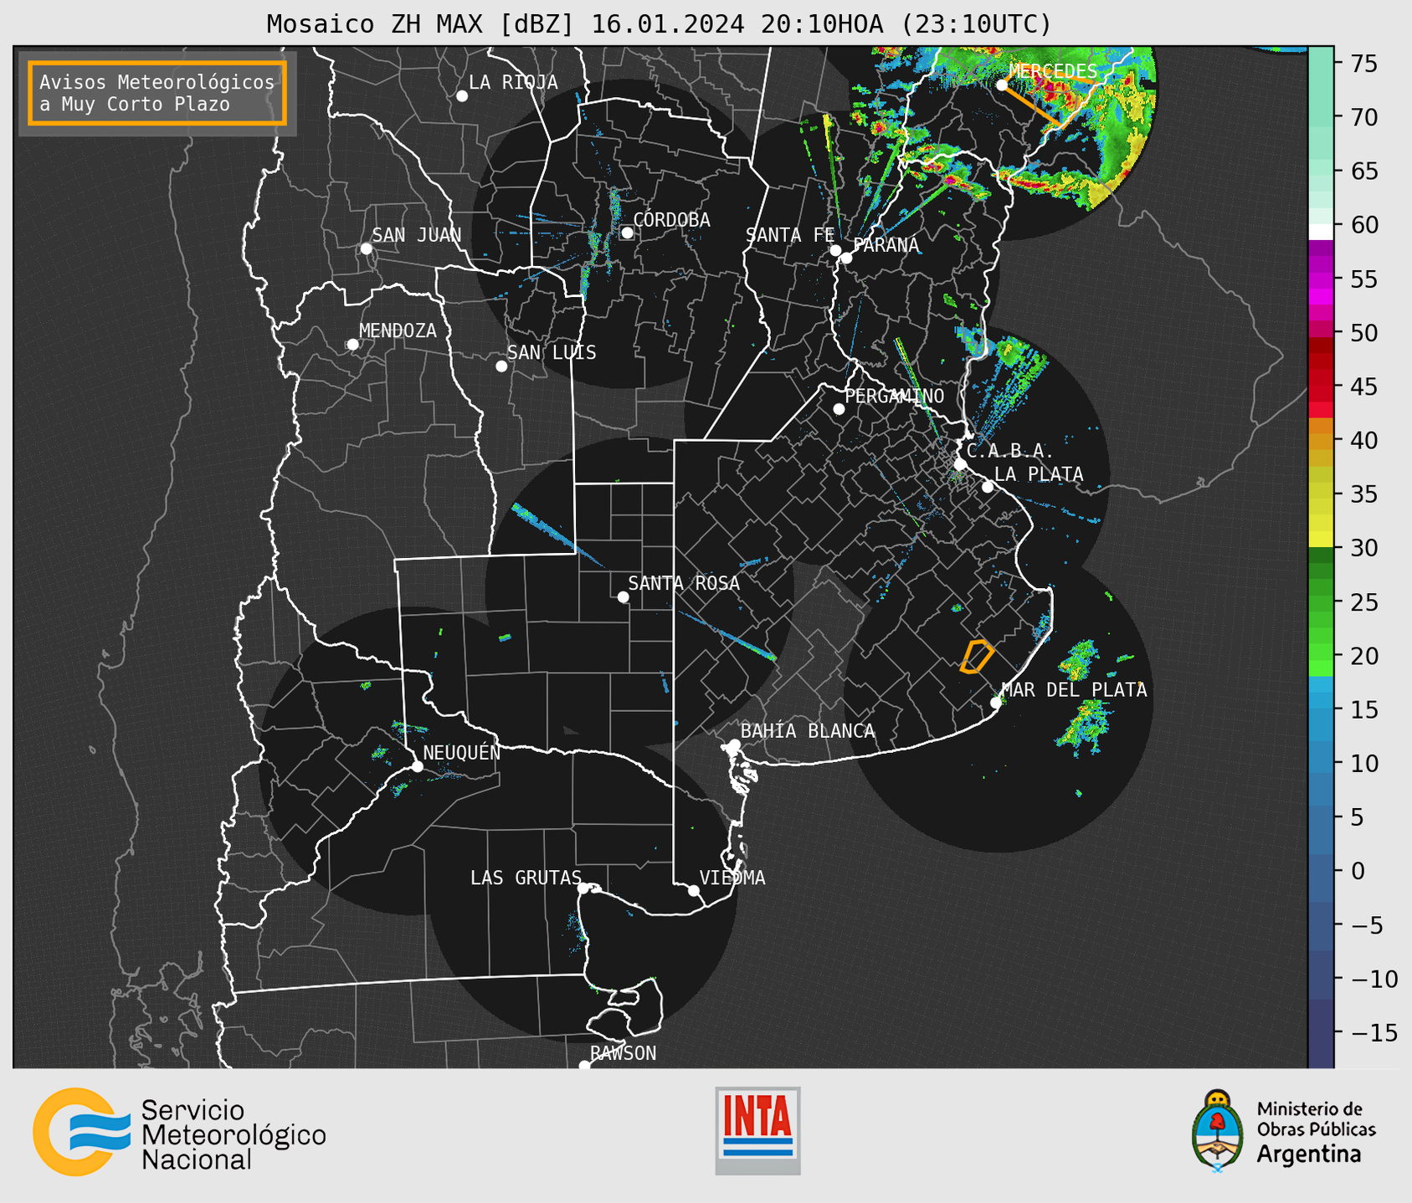This screenshot has height=1203, width=1412.
Task: Click the Córdoba city marker dot
Action: [627, 233]
